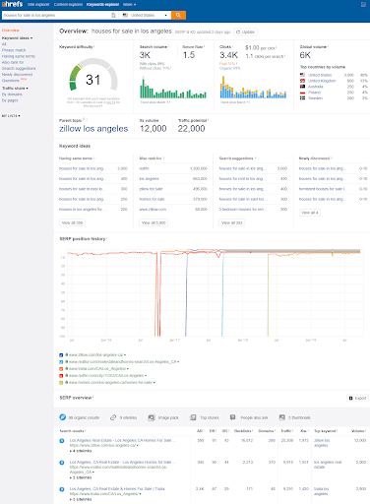Click United Kingdom flag in top countries
This screenshot has height=504, width=370.
[x=302, y=81]
